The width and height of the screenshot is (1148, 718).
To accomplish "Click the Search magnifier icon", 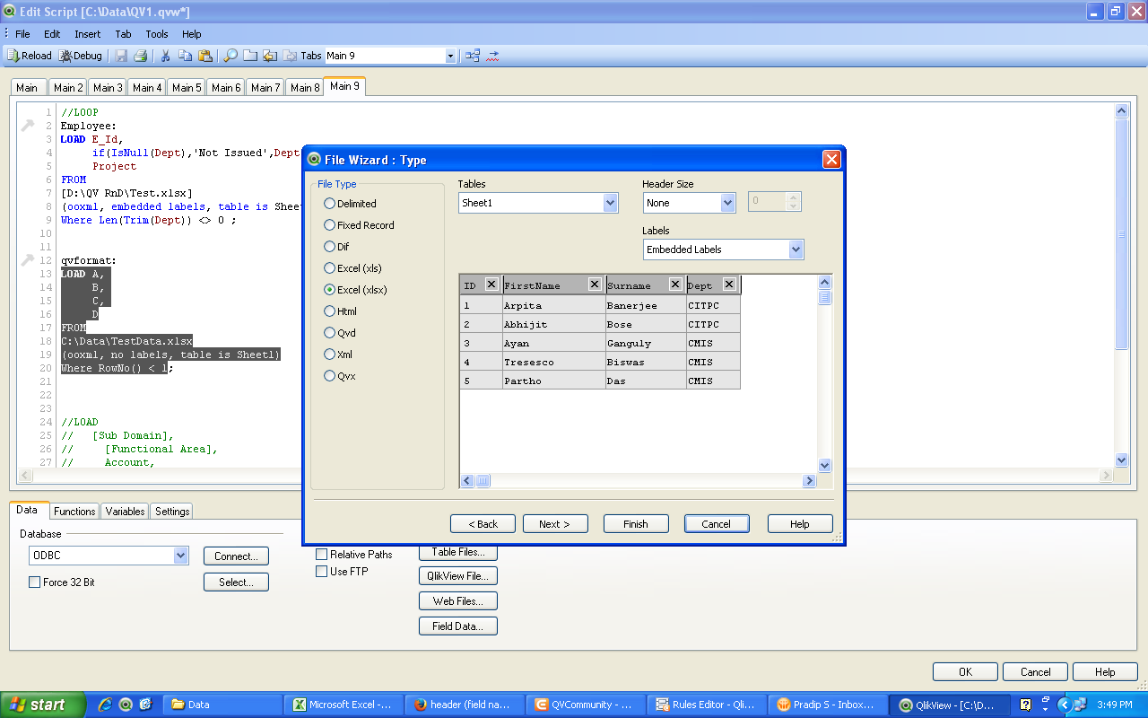I will (x=230, y=56).
